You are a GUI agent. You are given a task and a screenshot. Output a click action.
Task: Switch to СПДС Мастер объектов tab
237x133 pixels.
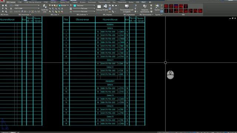coord(33,2)
